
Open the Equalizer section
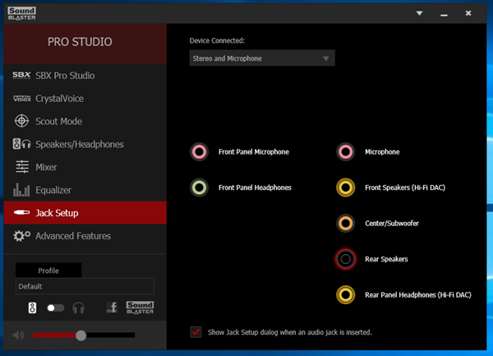click(85, 190)
